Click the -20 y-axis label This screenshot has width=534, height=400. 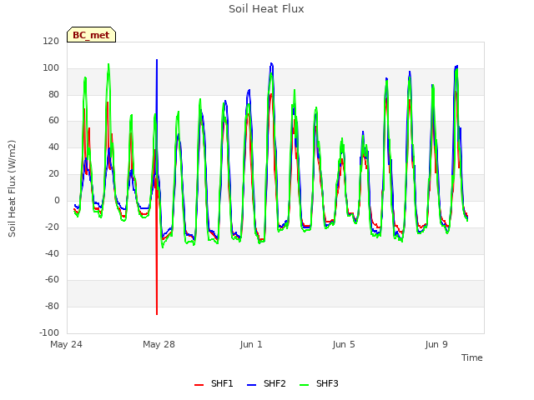pyautogui.click(x=52, y=227)
